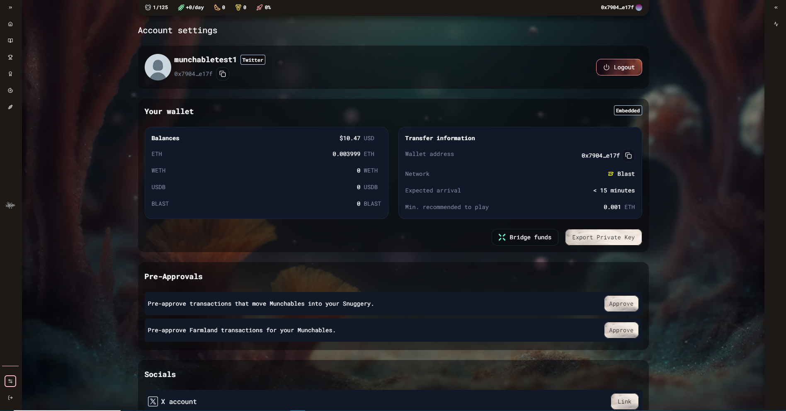Approve Farmland transactions pre-approval

pyautogui.click(x=621, y=330)
